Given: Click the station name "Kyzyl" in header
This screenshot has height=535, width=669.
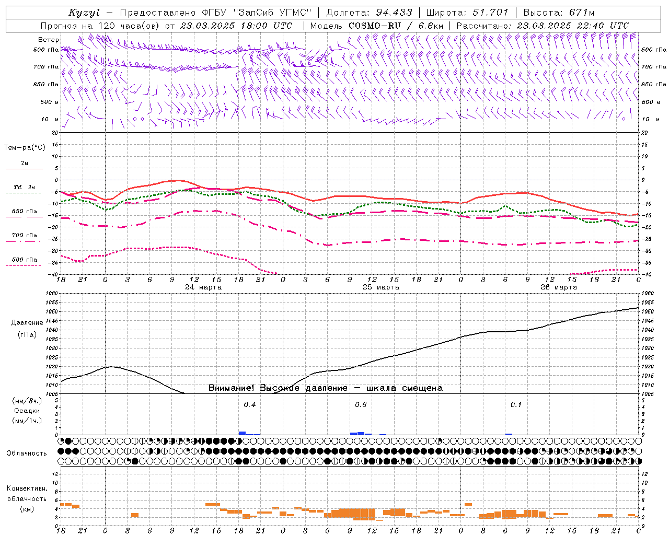Looking at the screenshot, I should 84,13.
